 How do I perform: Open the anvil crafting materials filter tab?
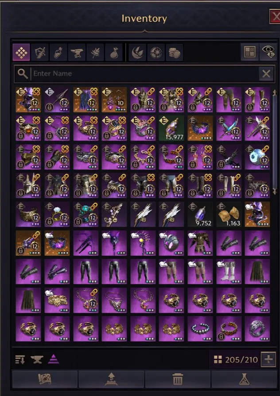[x=77, y=52]
